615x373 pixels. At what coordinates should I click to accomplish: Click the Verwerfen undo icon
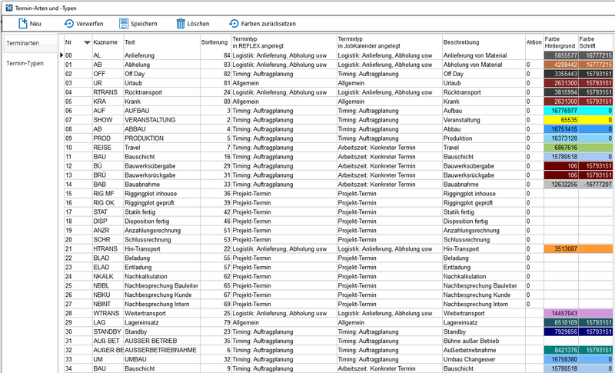pos(69,24)
